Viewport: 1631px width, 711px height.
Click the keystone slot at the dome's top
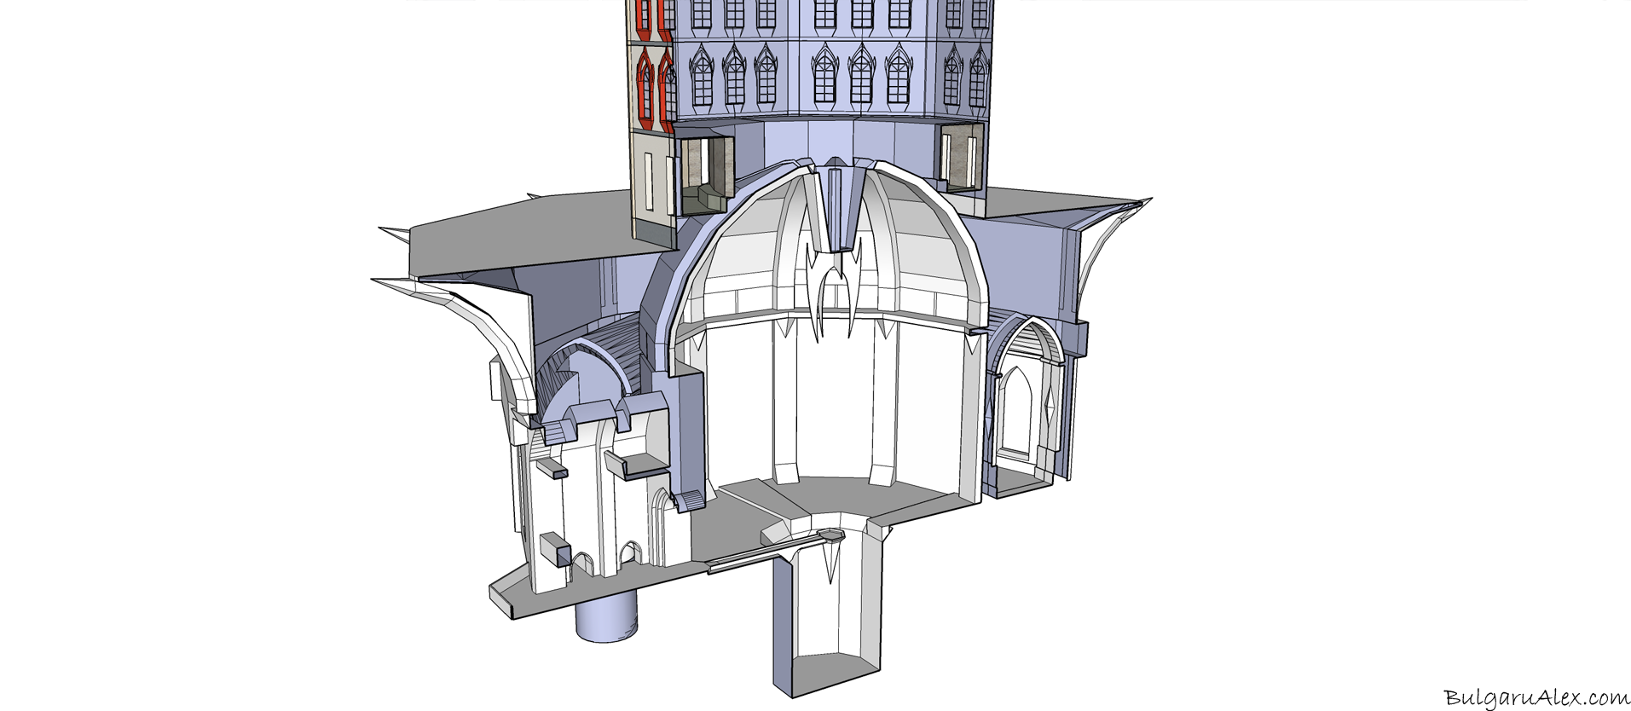(835, 205)
